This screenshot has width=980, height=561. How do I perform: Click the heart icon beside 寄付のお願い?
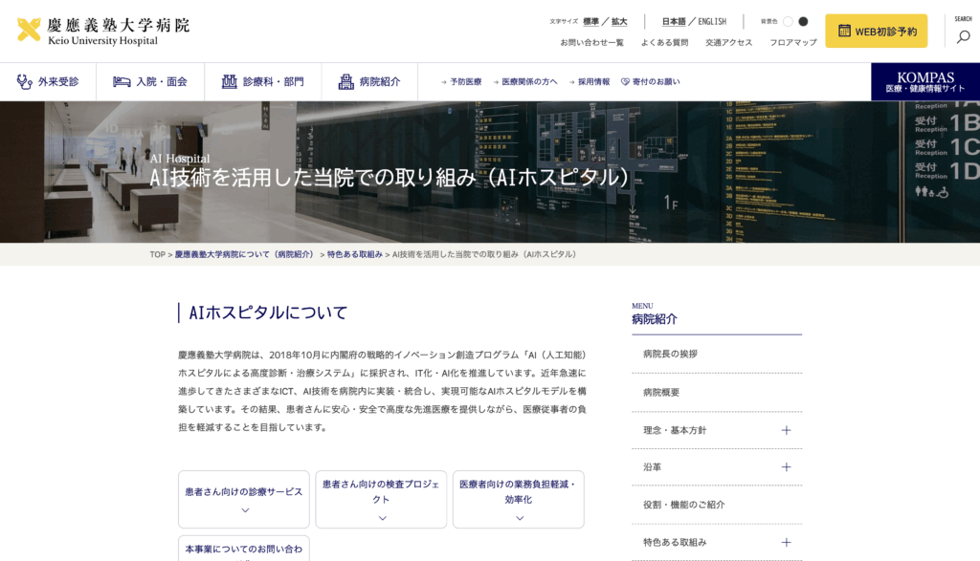pos(625,82)
